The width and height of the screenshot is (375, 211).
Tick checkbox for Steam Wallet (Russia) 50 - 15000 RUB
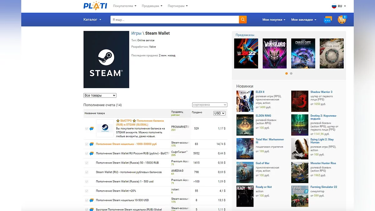tap(87, 163)
